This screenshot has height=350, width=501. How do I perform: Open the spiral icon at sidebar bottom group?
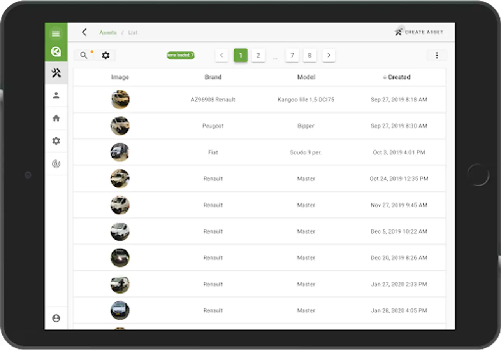(x=56, y=164)
